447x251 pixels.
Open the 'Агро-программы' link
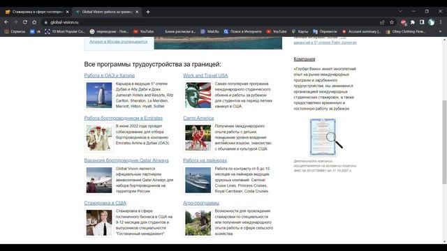201,203
